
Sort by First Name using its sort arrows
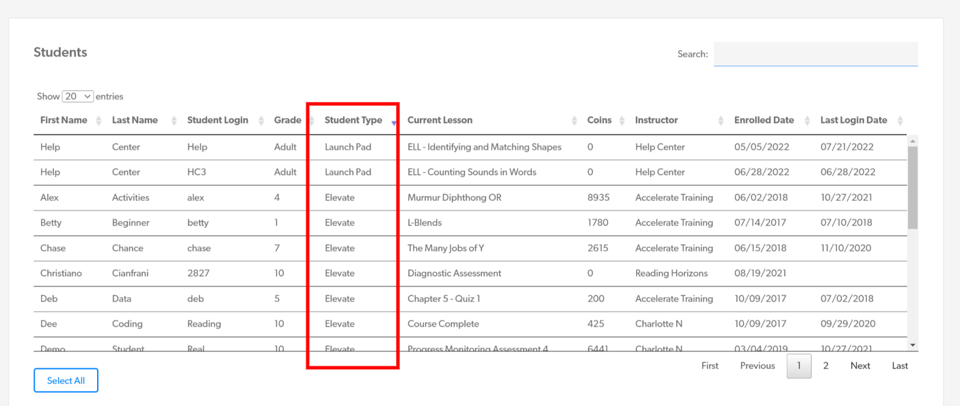pos(98,120)
